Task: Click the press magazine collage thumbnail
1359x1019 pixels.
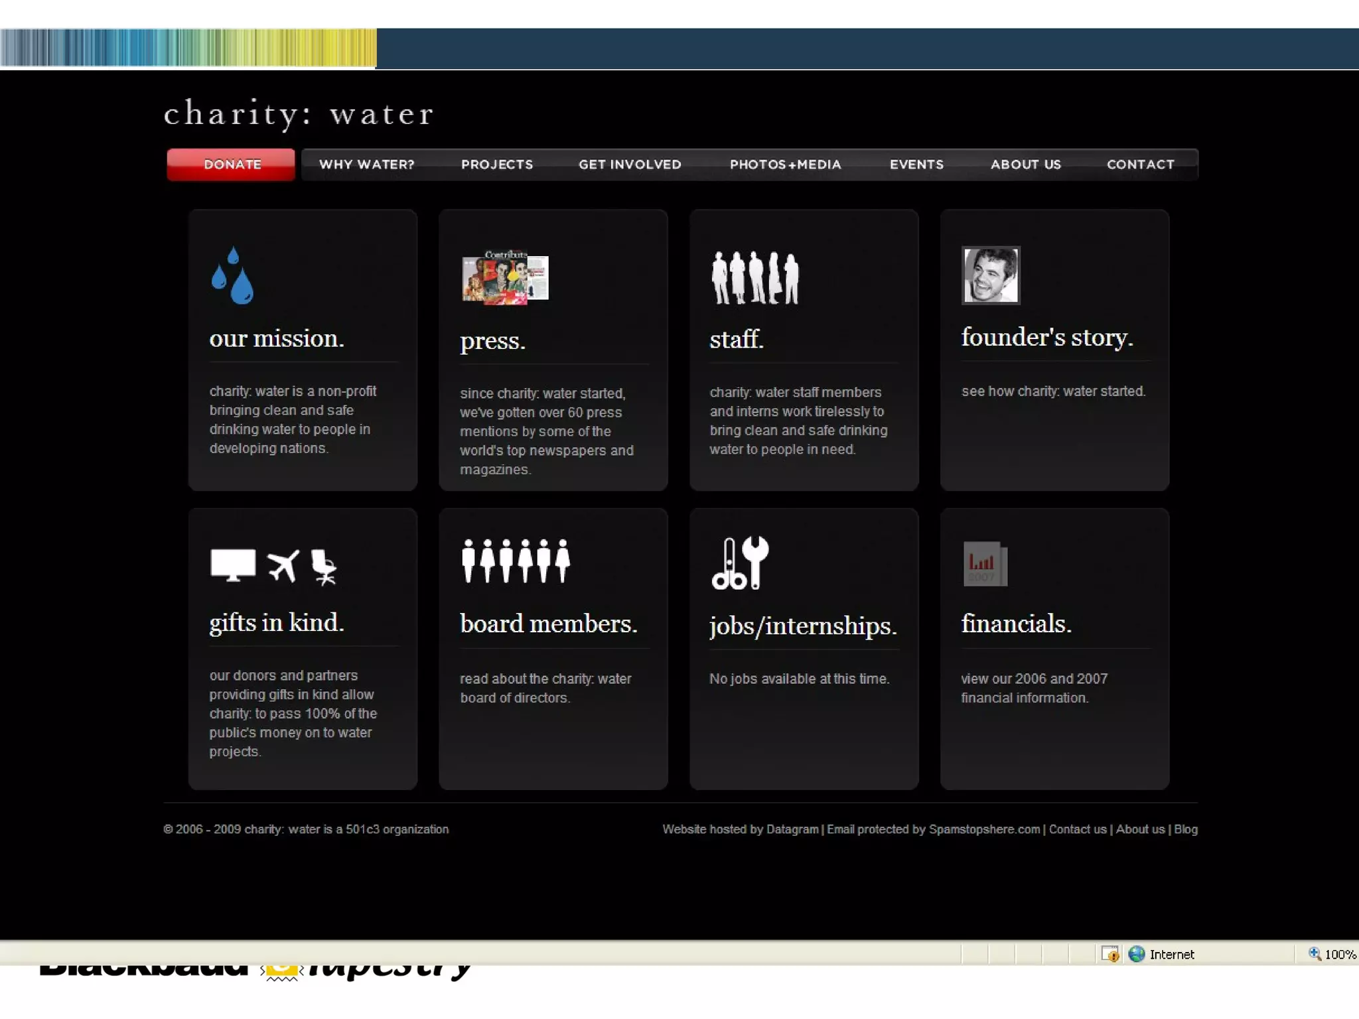Action: (505, 278)
